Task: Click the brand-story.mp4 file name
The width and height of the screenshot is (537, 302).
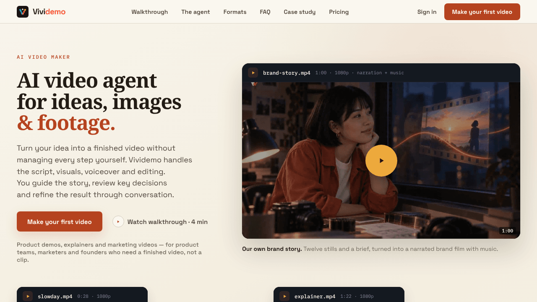Action: click(x=287, y=73)
